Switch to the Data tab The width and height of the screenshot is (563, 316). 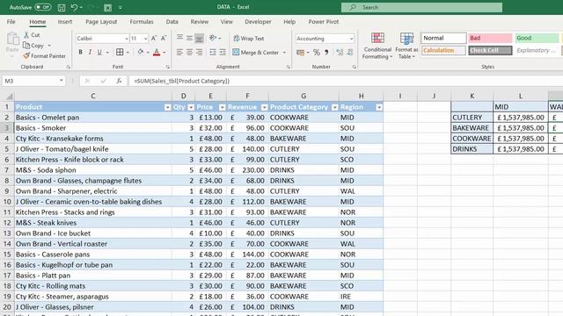point(172,21)
